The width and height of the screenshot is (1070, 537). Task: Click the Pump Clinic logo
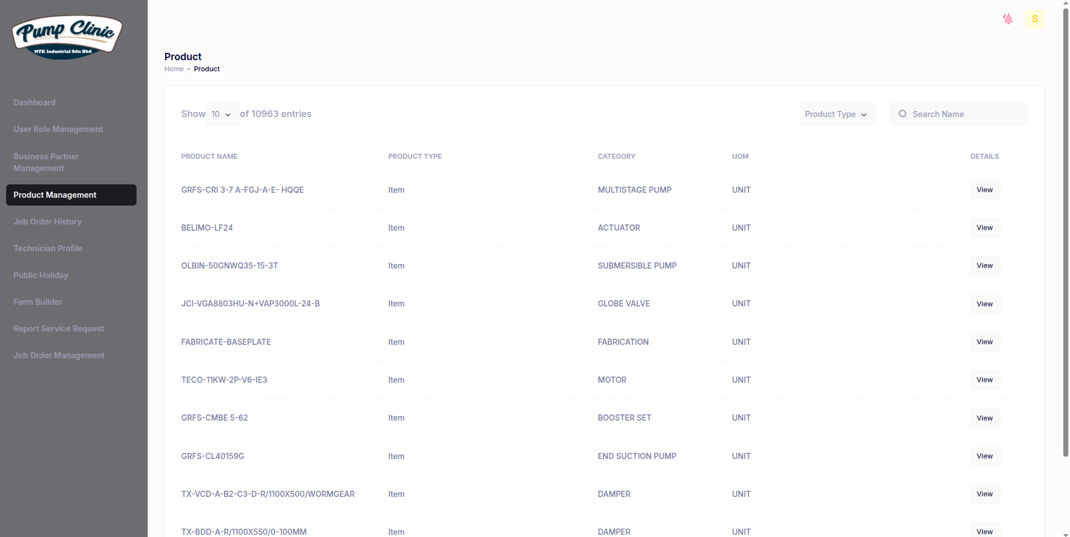[67, 37]
